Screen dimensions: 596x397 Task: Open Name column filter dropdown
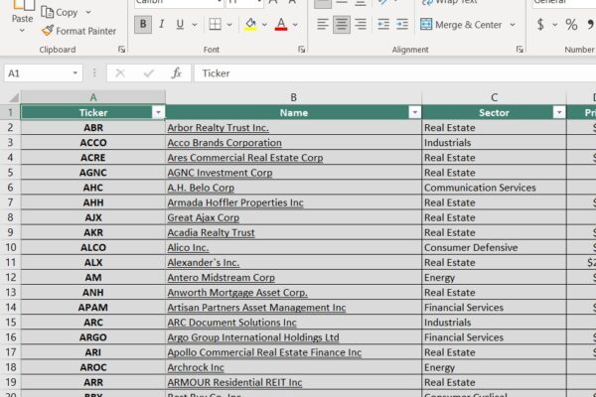(x=414, y=112)
